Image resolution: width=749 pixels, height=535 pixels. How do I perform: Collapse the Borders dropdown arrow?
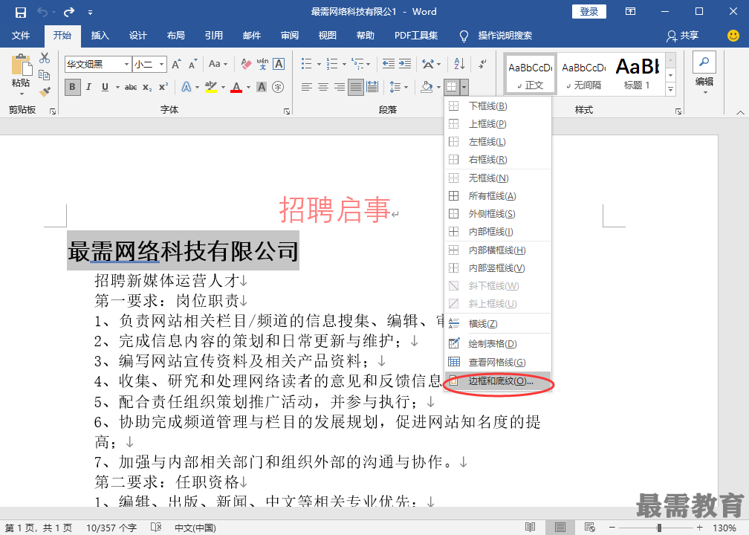(464, 87)
